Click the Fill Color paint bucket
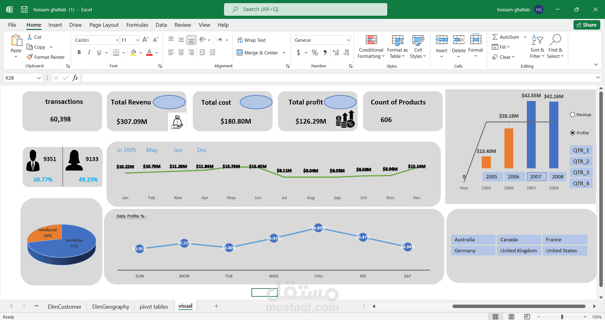Viewport: 605px width, 320px height. 134,52
